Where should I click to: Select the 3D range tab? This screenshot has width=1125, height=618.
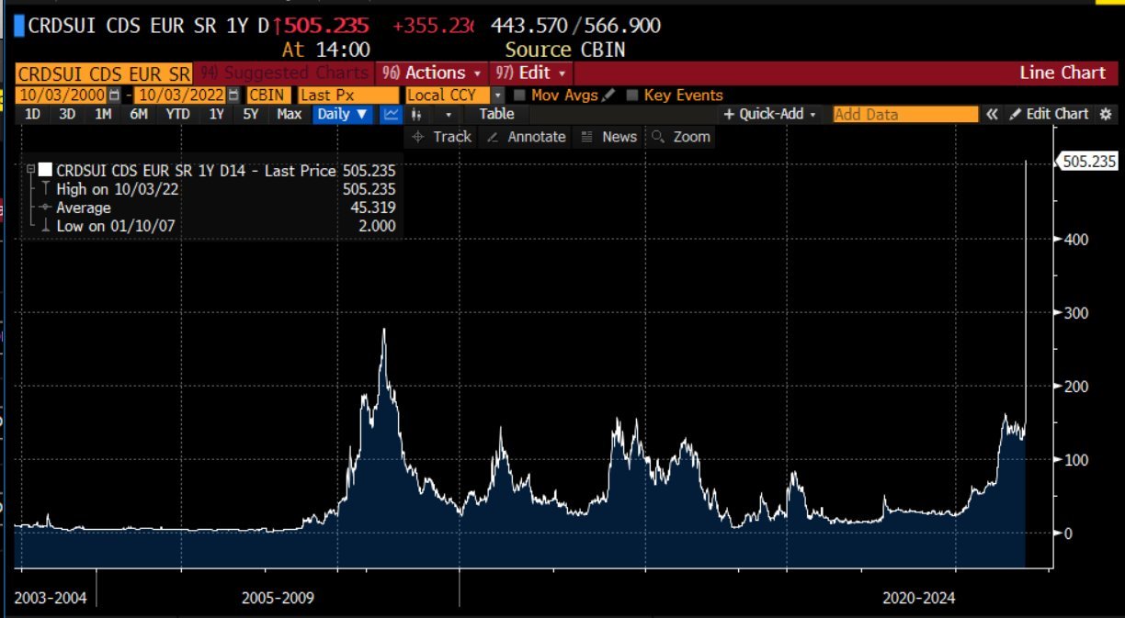pyautogui.click(x=67, y=114)
